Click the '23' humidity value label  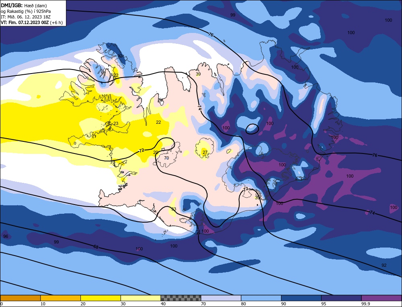coord(116,123)
